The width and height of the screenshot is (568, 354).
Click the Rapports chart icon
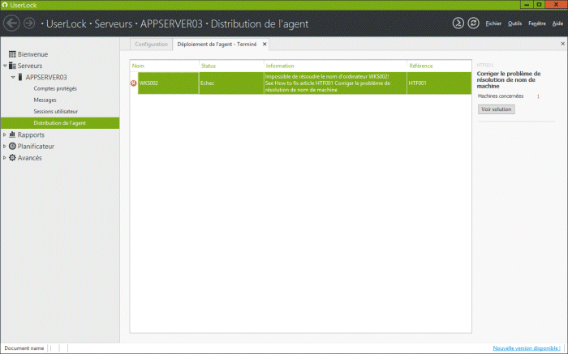coord(12,134)
